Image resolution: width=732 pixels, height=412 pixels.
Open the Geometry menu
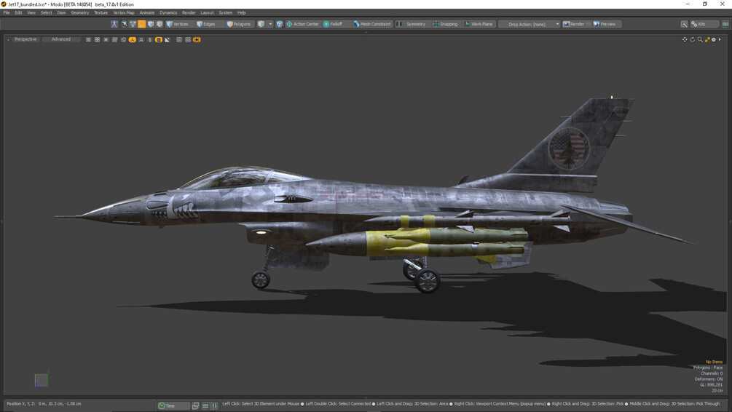80,12
